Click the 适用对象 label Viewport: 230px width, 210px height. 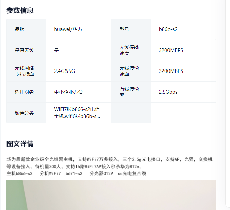click(x=24, y=92)
